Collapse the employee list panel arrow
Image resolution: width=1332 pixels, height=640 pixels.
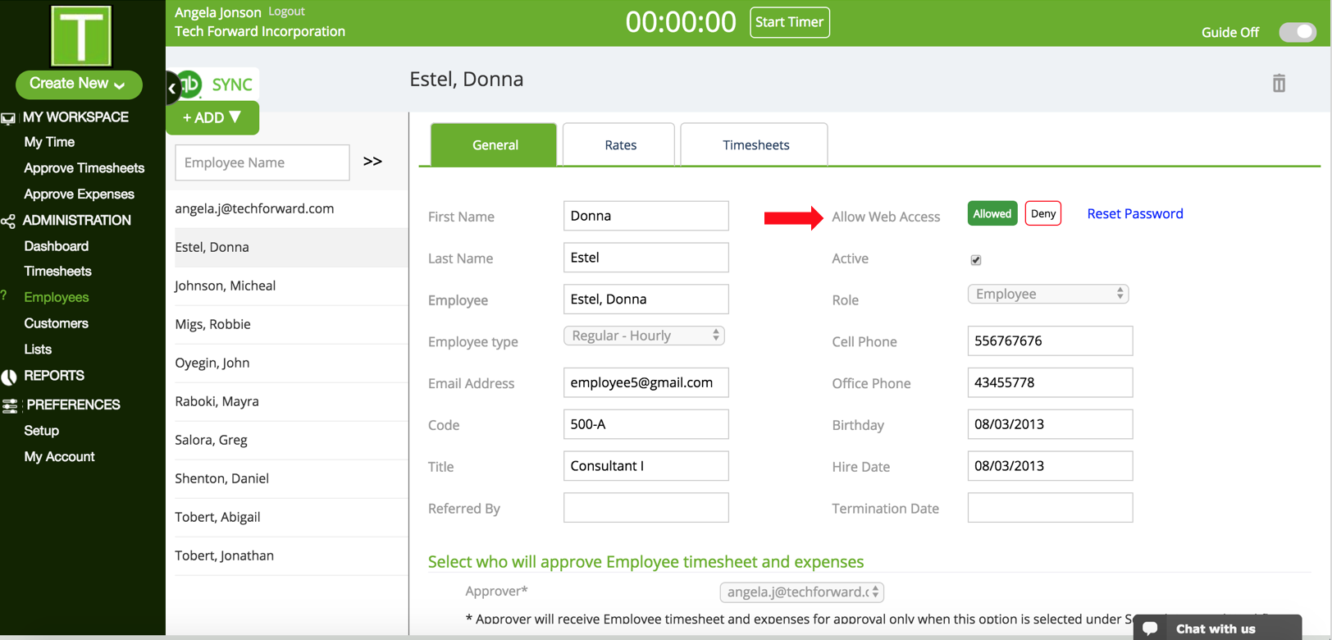click(x=172, y=88)
